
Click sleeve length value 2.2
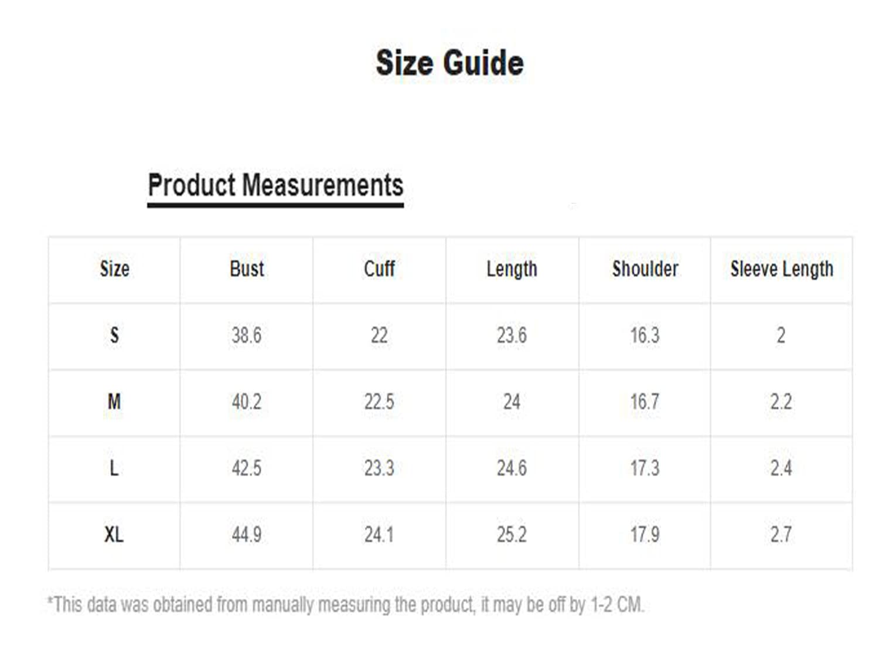point(781,402)
